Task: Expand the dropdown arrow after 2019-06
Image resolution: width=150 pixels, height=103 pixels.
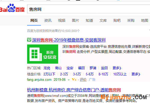Action: click(x=69, y=80)
